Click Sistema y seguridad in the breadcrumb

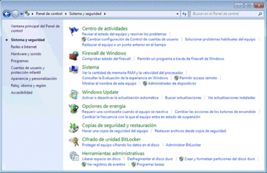pyautogui.click(x=85, y=13)
